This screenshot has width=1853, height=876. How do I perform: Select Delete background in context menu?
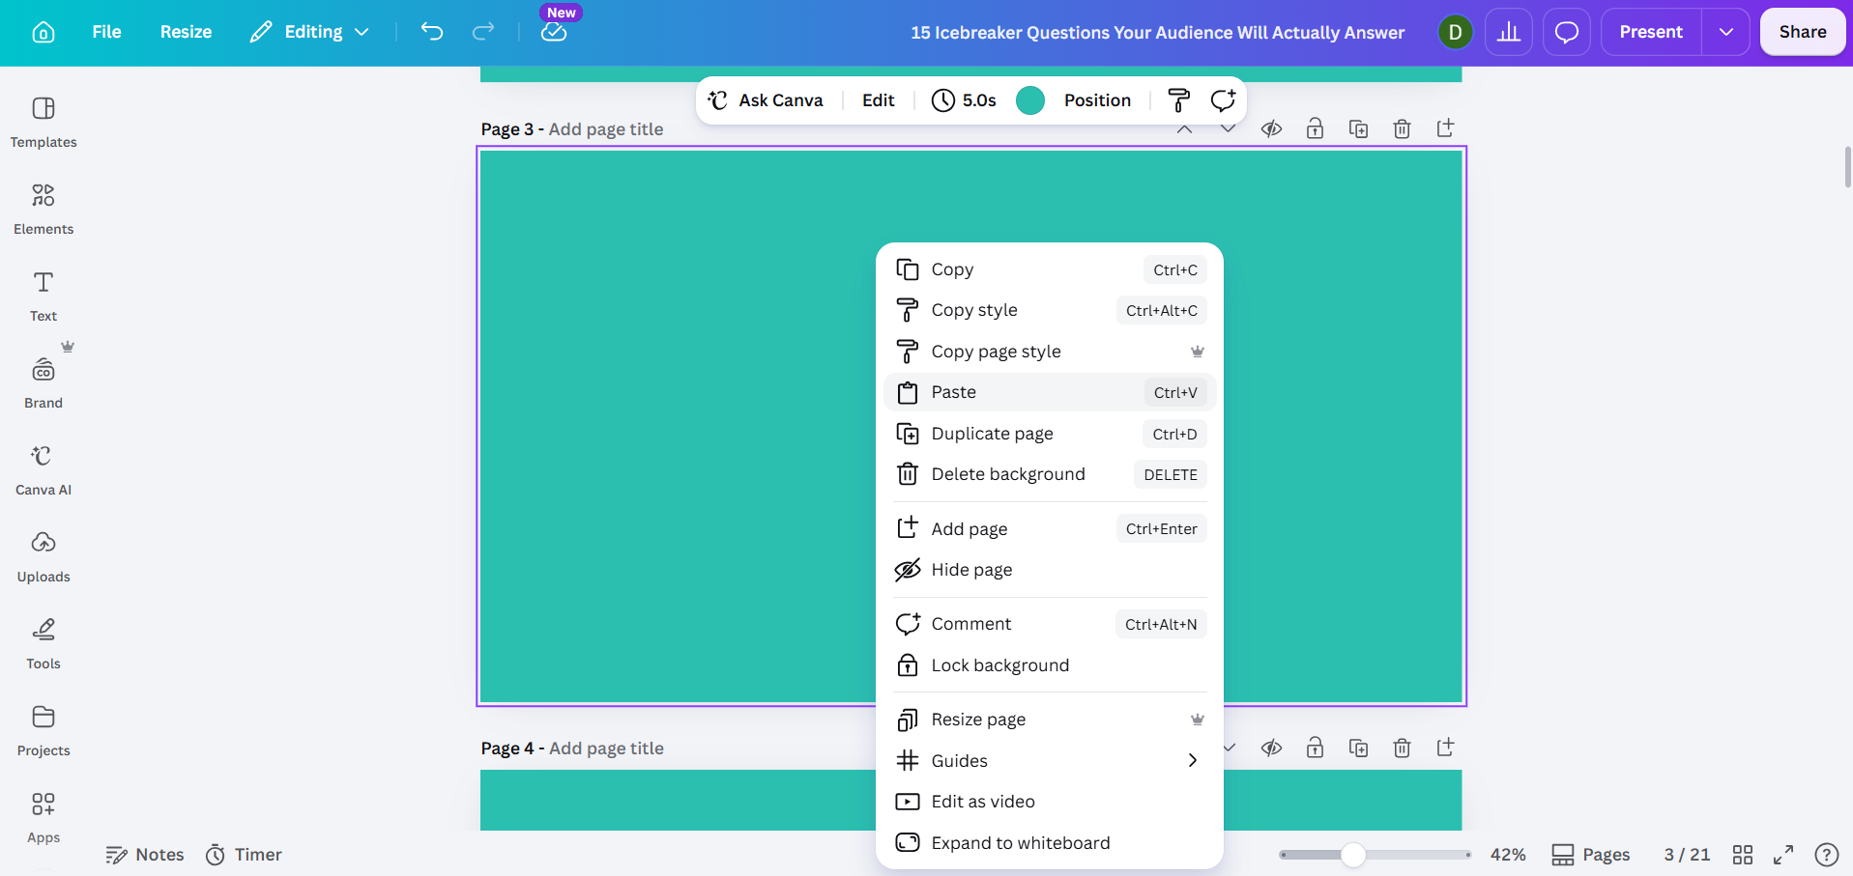[1050, 474]
